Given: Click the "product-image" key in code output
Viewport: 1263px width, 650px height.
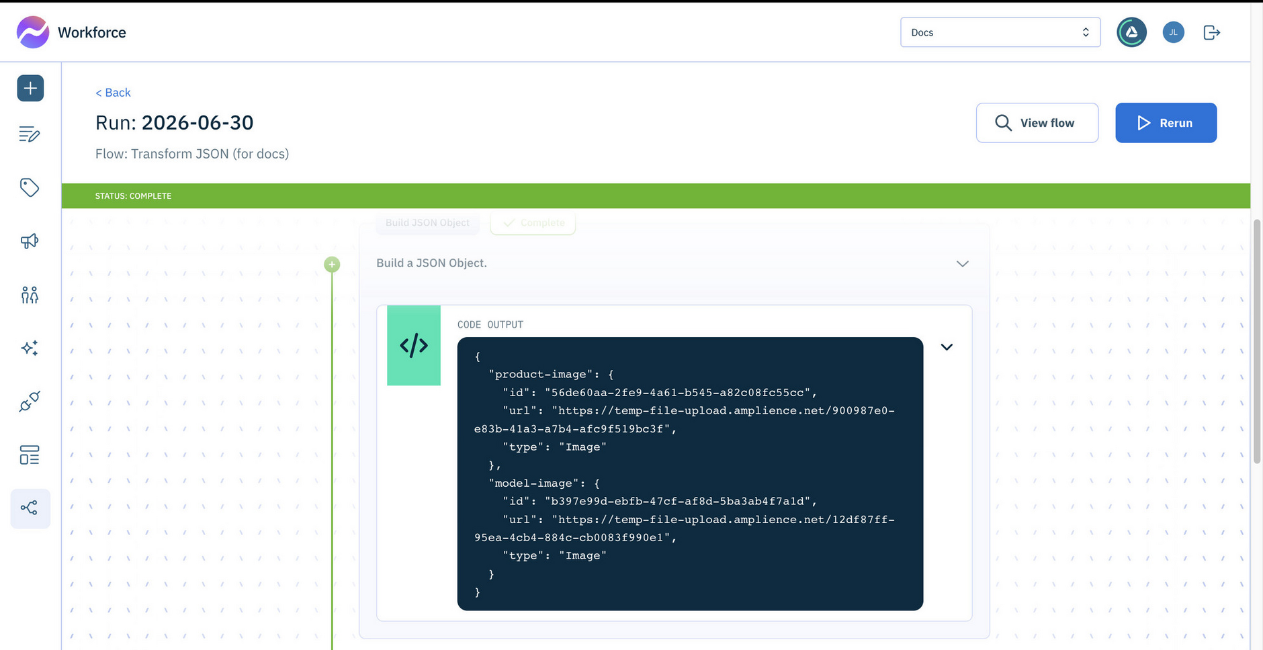Looking at the screenshot, I should (541, 375).
